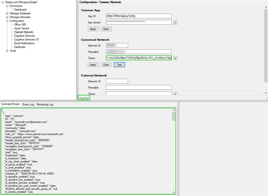
Task: Open Cognitive Services V3 configuration
Action: [26, 39]
